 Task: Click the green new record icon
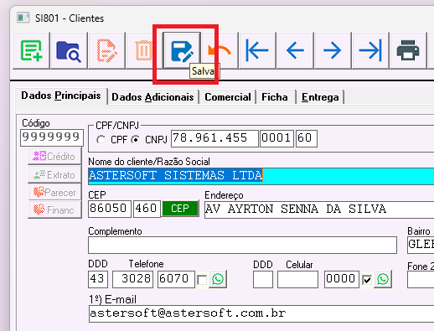(x=32, y=50)
